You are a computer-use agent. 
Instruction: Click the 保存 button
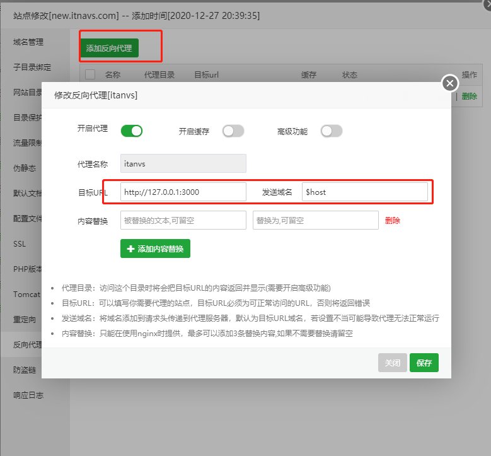coord(424,363)
